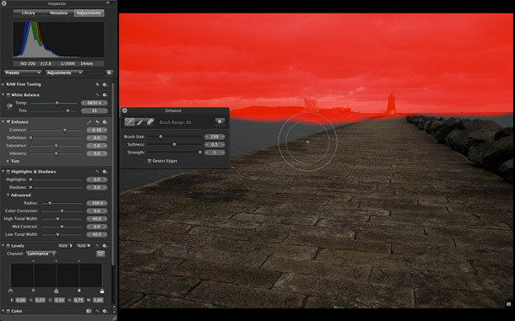Select the Adjustments tab
Viewport: 515px width, 321px height.
[89, 13]
